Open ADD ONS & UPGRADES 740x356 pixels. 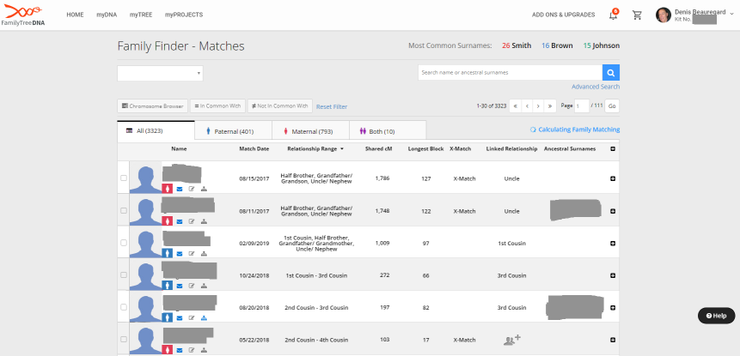click(564, 15)
